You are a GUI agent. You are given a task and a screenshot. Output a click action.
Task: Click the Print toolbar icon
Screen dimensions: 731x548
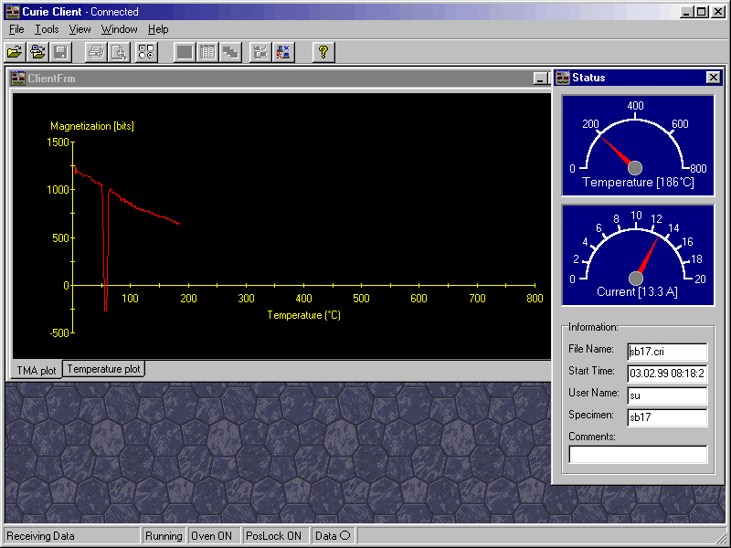tap(95, 52)
